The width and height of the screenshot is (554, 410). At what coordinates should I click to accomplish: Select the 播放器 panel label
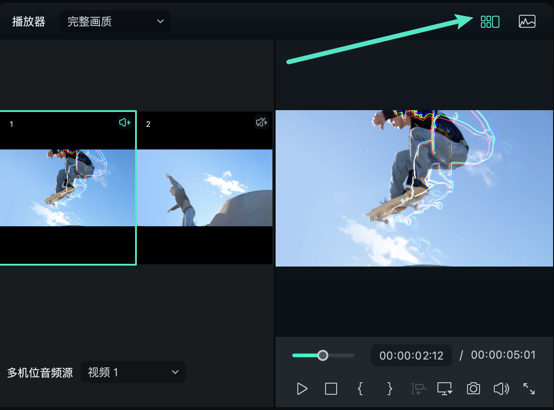pos(29,21)
